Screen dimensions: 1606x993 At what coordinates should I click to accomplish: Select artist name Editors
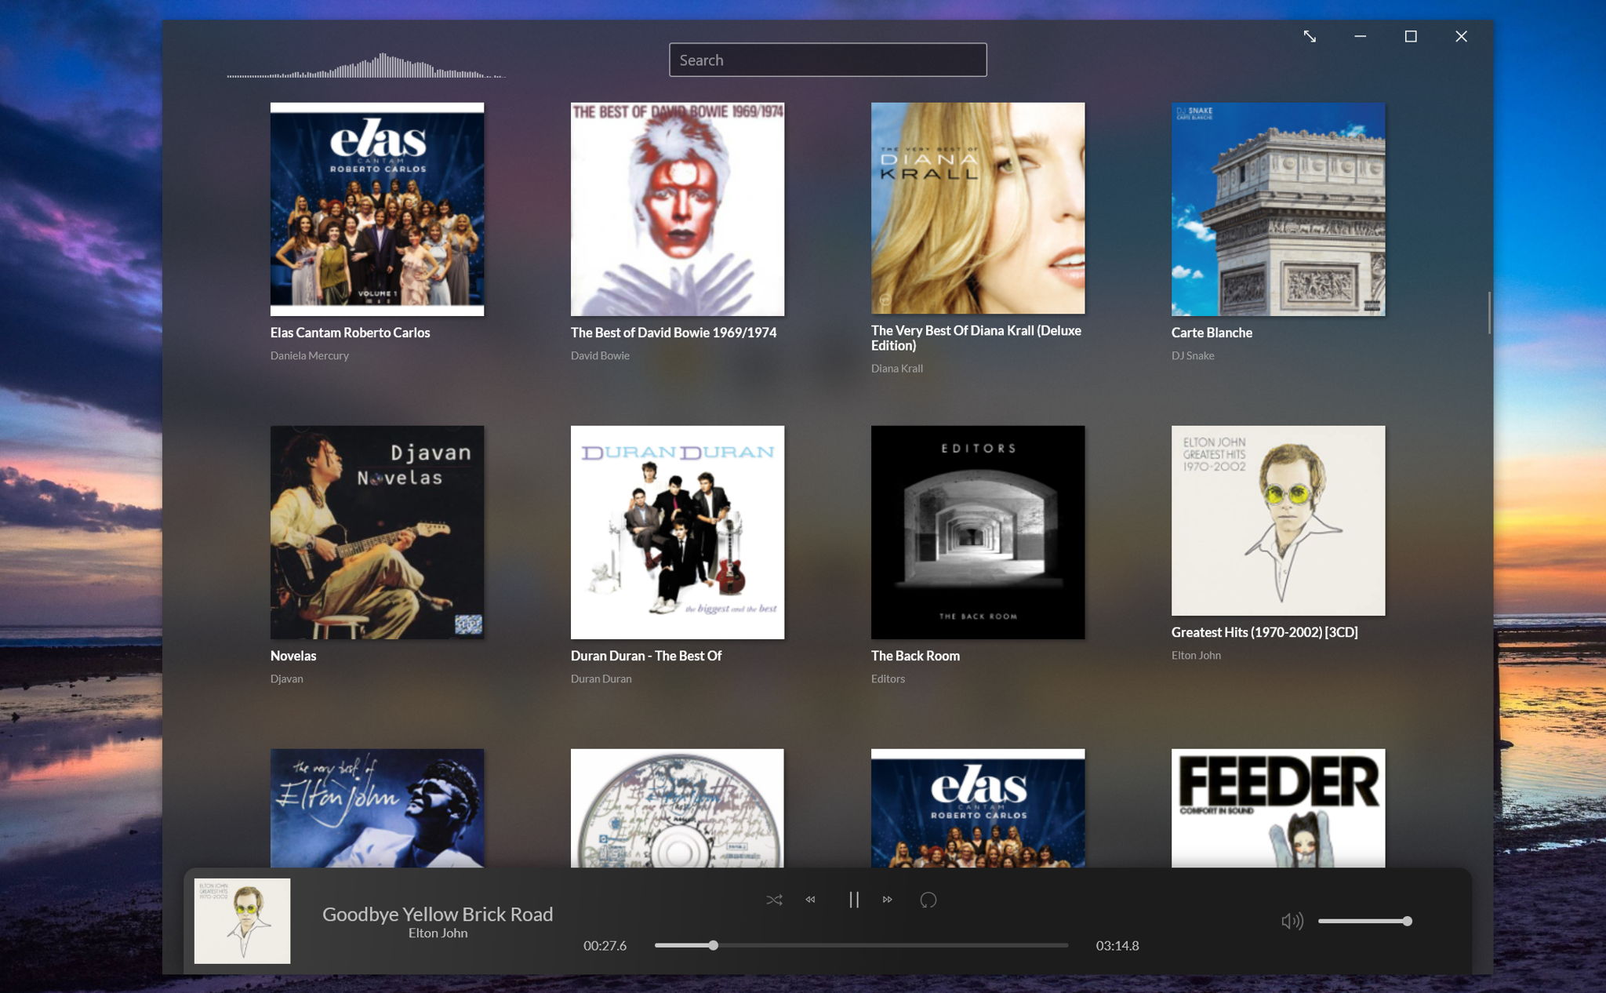tap(888, 678)
